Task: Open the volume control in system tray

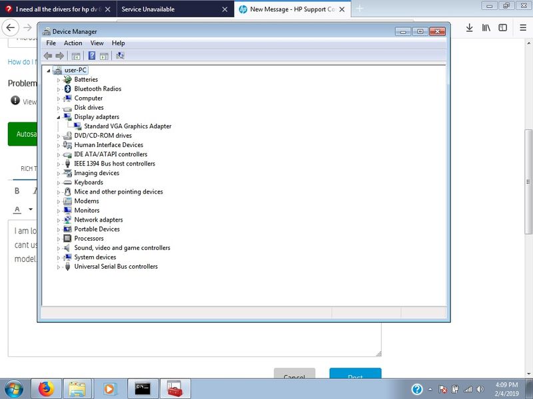Action: [480, 390]
